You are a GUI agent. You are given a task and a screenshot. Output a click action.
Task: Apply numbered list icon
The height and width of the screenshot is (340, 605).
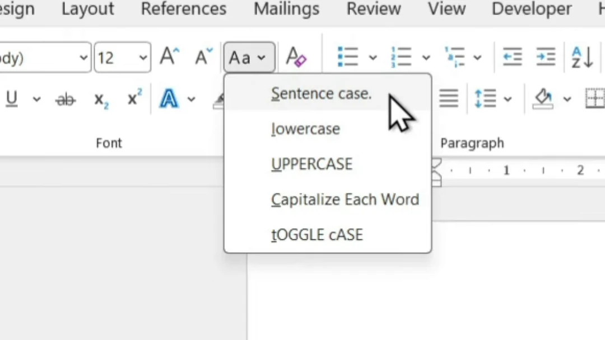point(401,57)
